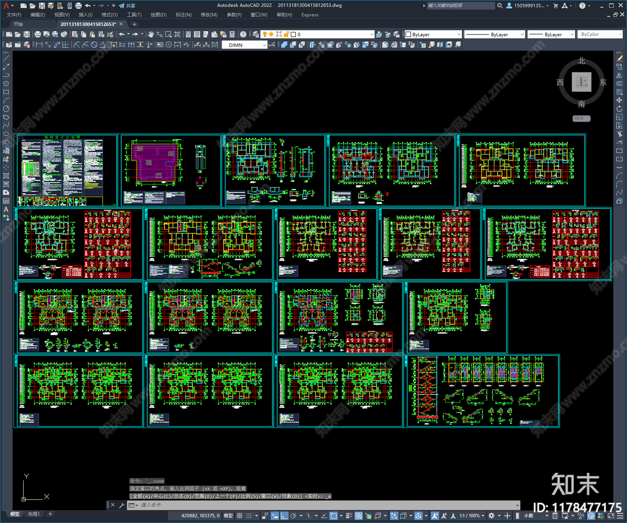Open the ByColor plot style dropdown

tap(601, 35)
